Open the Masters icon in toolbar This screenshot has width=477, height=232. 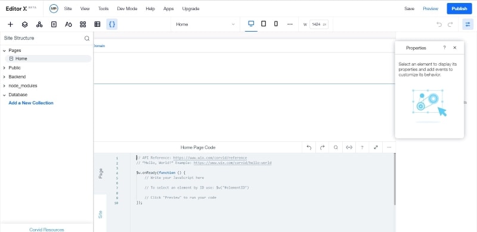click(39, 24)
